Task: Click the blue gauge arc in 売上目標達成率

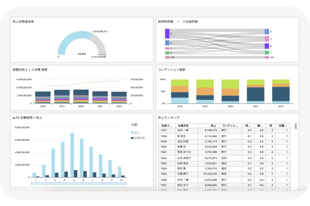Action: click(x=68, y=43)
